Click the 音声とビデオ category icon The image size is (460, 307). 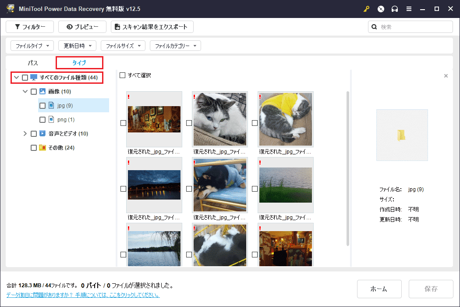click(x=42, y=133)
